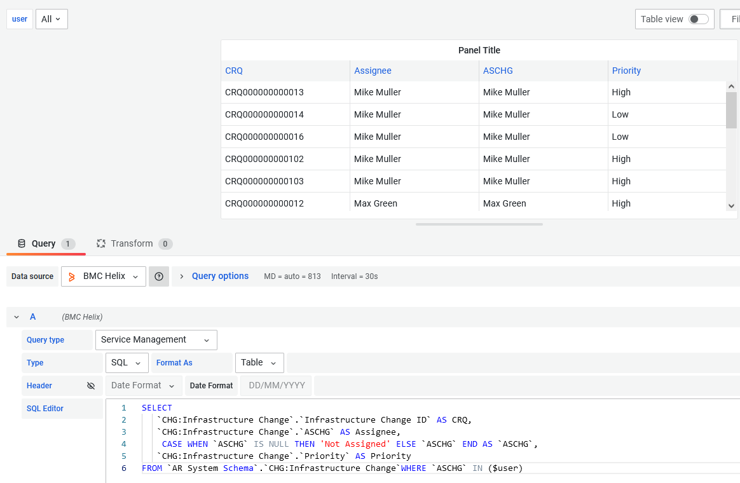The image size is (740, 483).
Task: Open the SQL type dropdown
Action: (x=127, y=363)
